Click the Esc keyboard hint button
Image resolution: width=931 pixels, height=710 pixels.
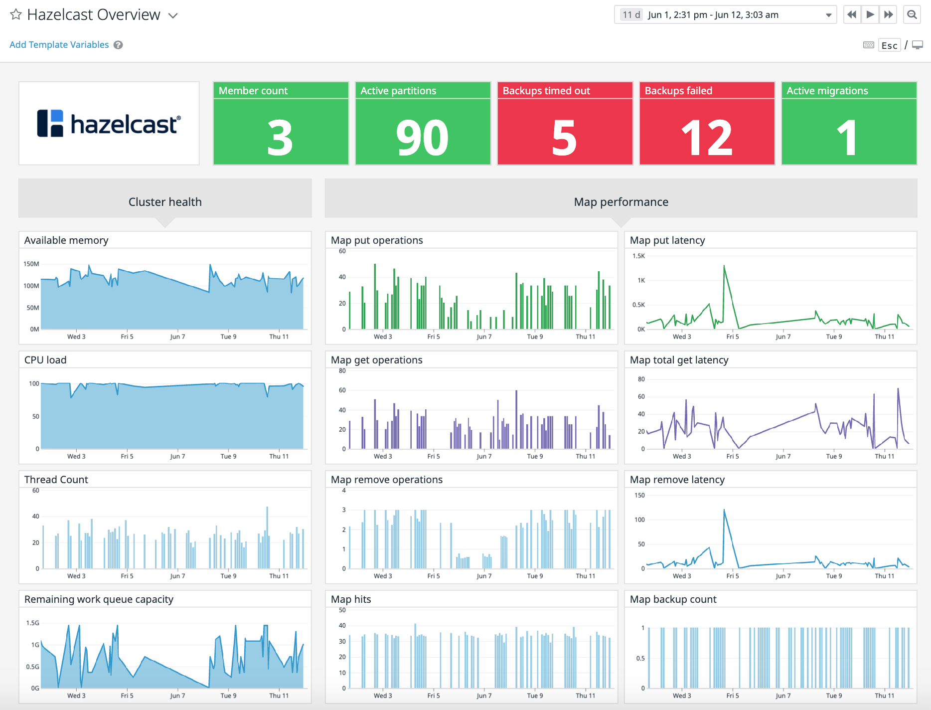point(889,45)
